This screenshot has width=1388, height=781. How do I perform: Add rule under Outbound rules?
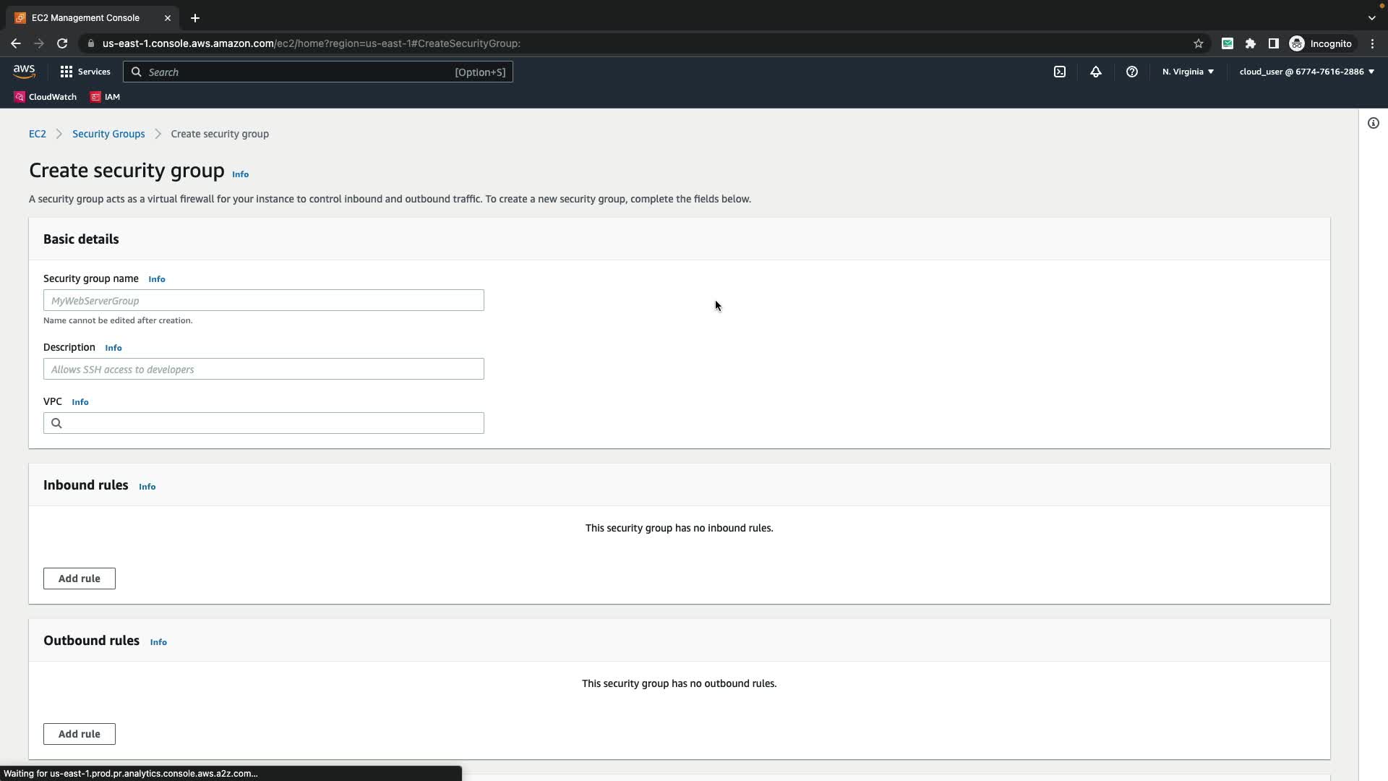[79, 734]
